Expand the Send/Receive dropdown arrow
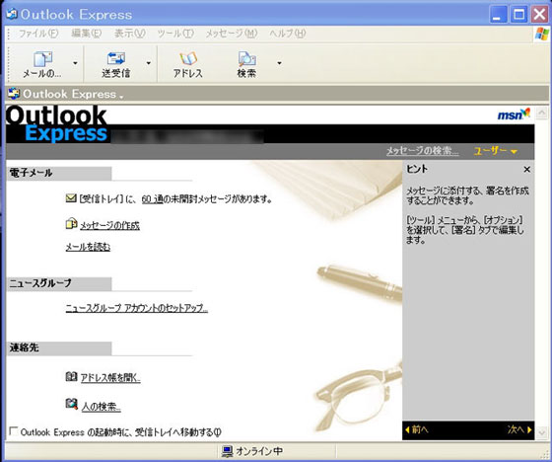The height and width of the screenshot is (462, 552). pyautogui.click(x=149, y=63)
